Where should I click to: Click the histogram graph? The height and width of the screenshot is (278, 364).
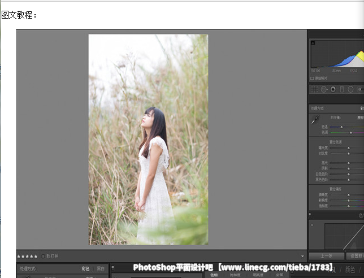point(337,54)
